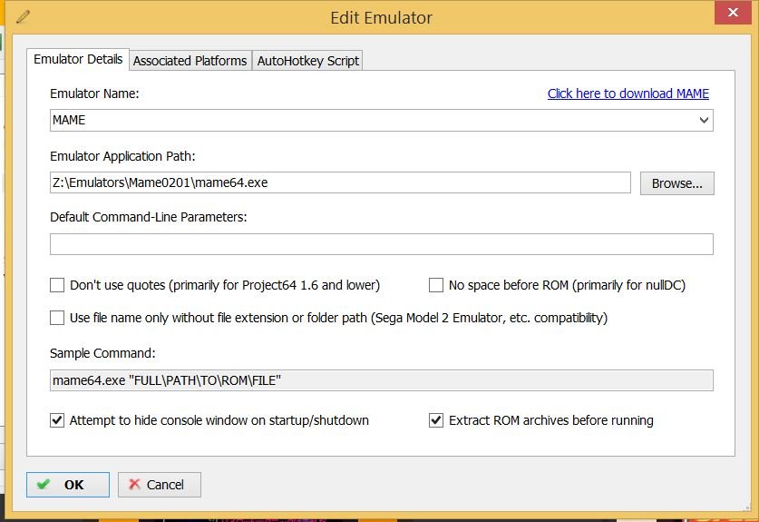Screen dimensions: 759x522
Task: Expand the Emulator Name dropdown arrow
Action: pyautogui.click(x=704, y=120)
